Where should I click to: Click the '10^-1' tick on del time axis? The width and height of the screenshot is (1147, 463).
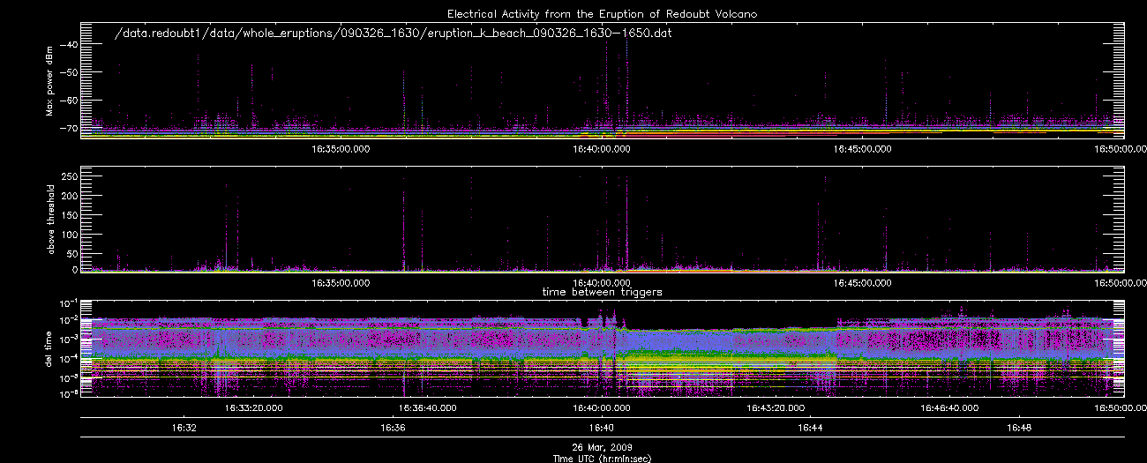[x=69, y=302]
